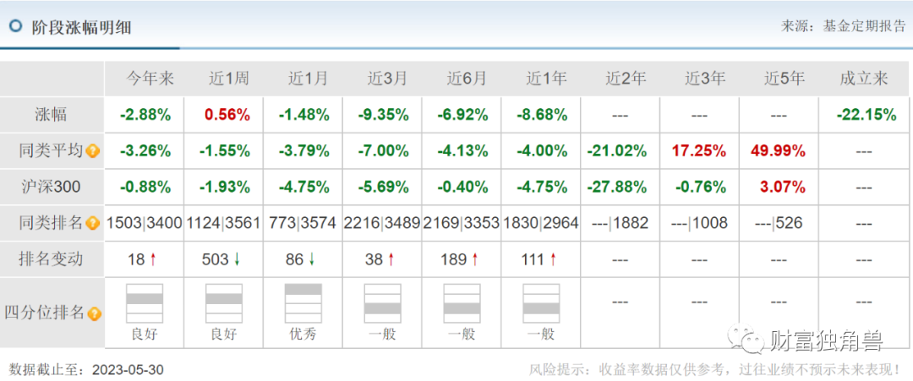
Task: Select the 今年来 column header
Action: point(150,79)
